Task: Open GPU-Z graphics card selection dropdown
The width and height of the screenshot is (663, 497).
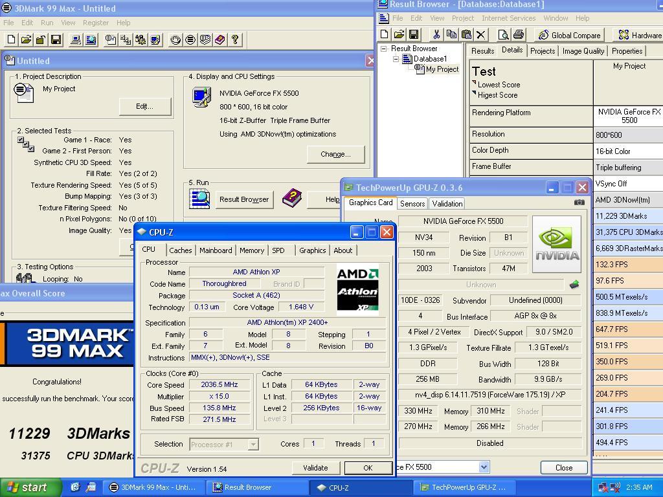Action: (484, 467)
